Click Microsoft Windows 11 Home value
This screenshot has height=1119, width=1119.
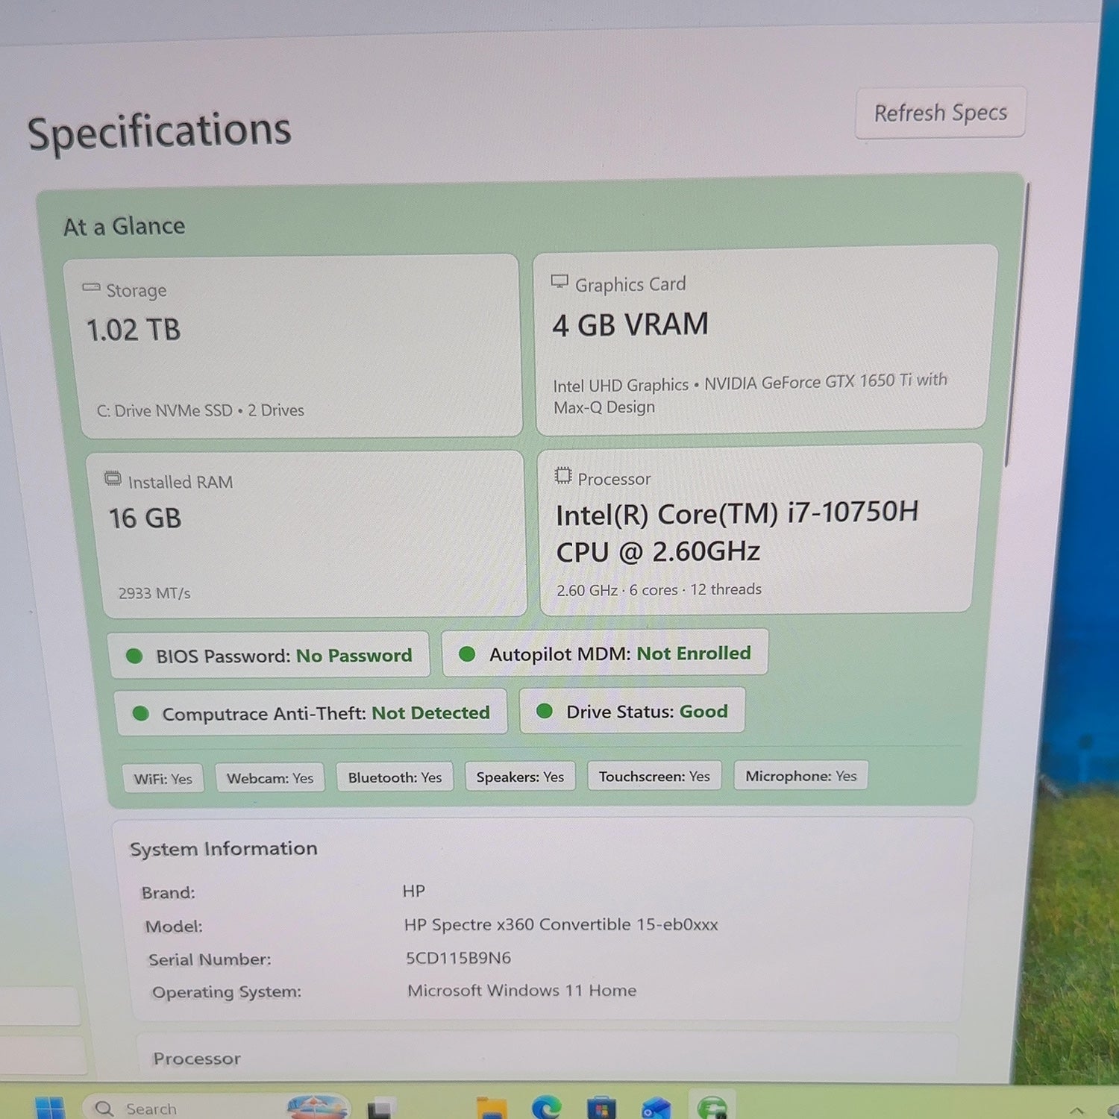(521, 990)
